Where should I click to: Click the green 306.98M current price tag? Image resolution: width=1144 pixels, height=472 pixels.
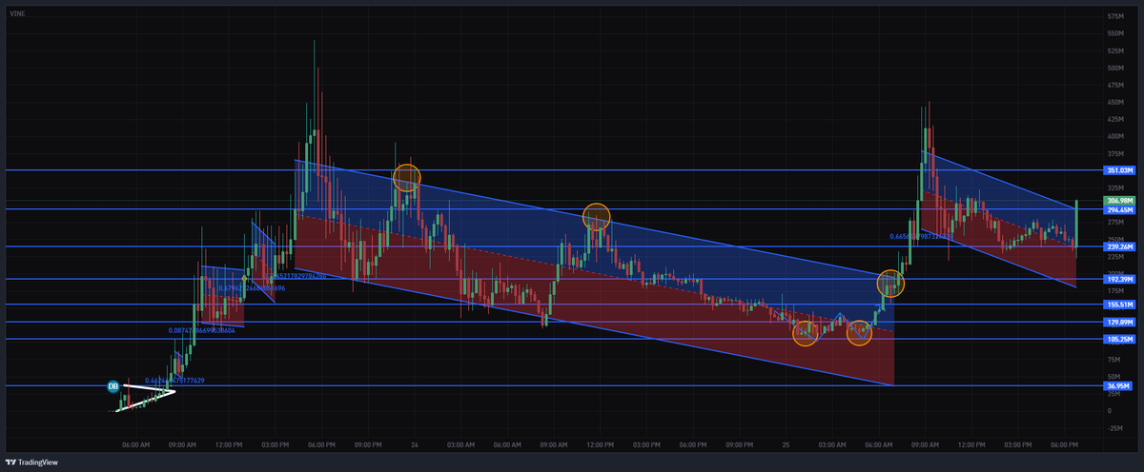(1118, 201)
